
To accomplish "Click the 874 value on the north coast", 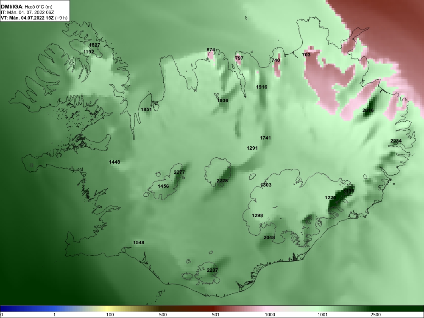I will [x=211, y=50].
